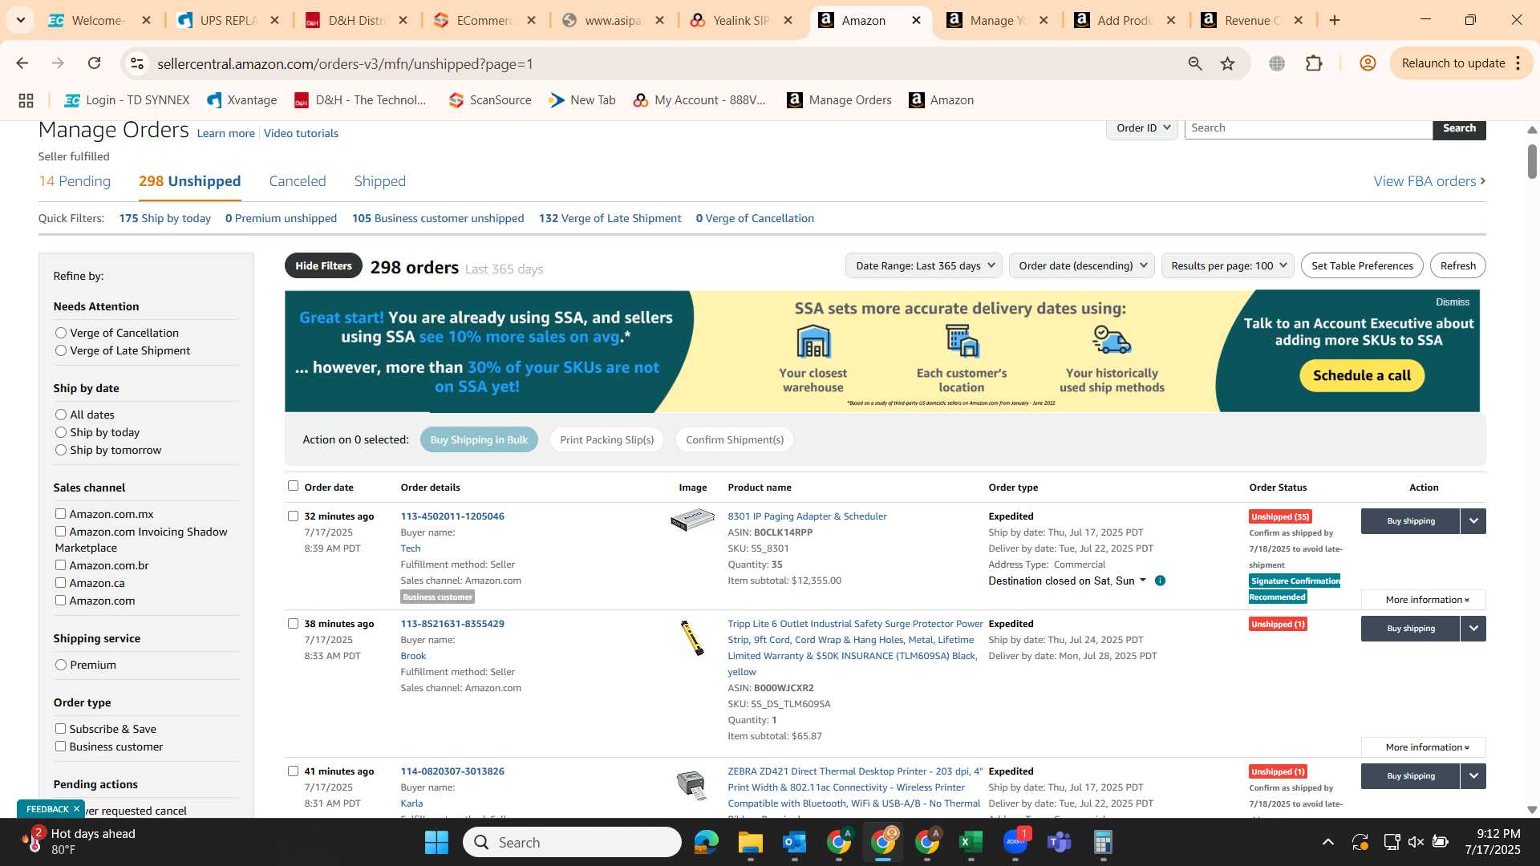Choose the Ship by today radio option
This screenshot has width=1540, height=866.
tap(61, 432)
